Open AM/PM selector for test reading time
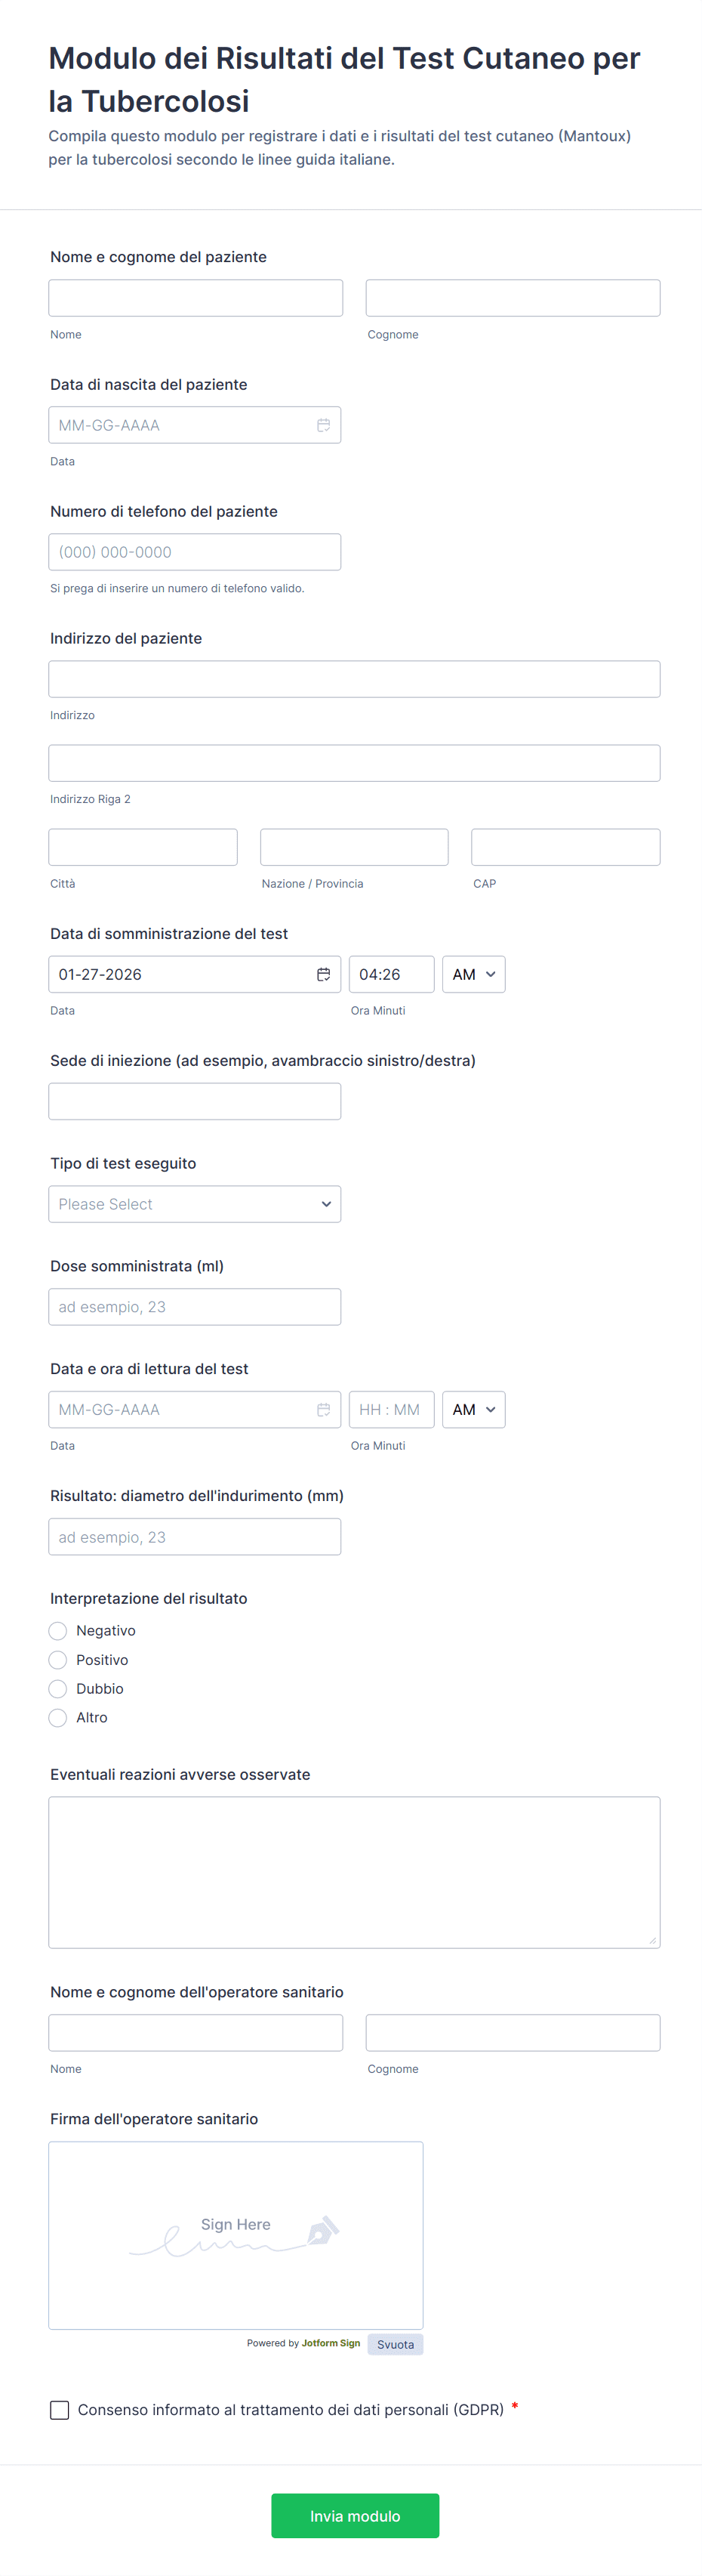The width and height of the screenshot is (702, 2576). (473, 1409)
